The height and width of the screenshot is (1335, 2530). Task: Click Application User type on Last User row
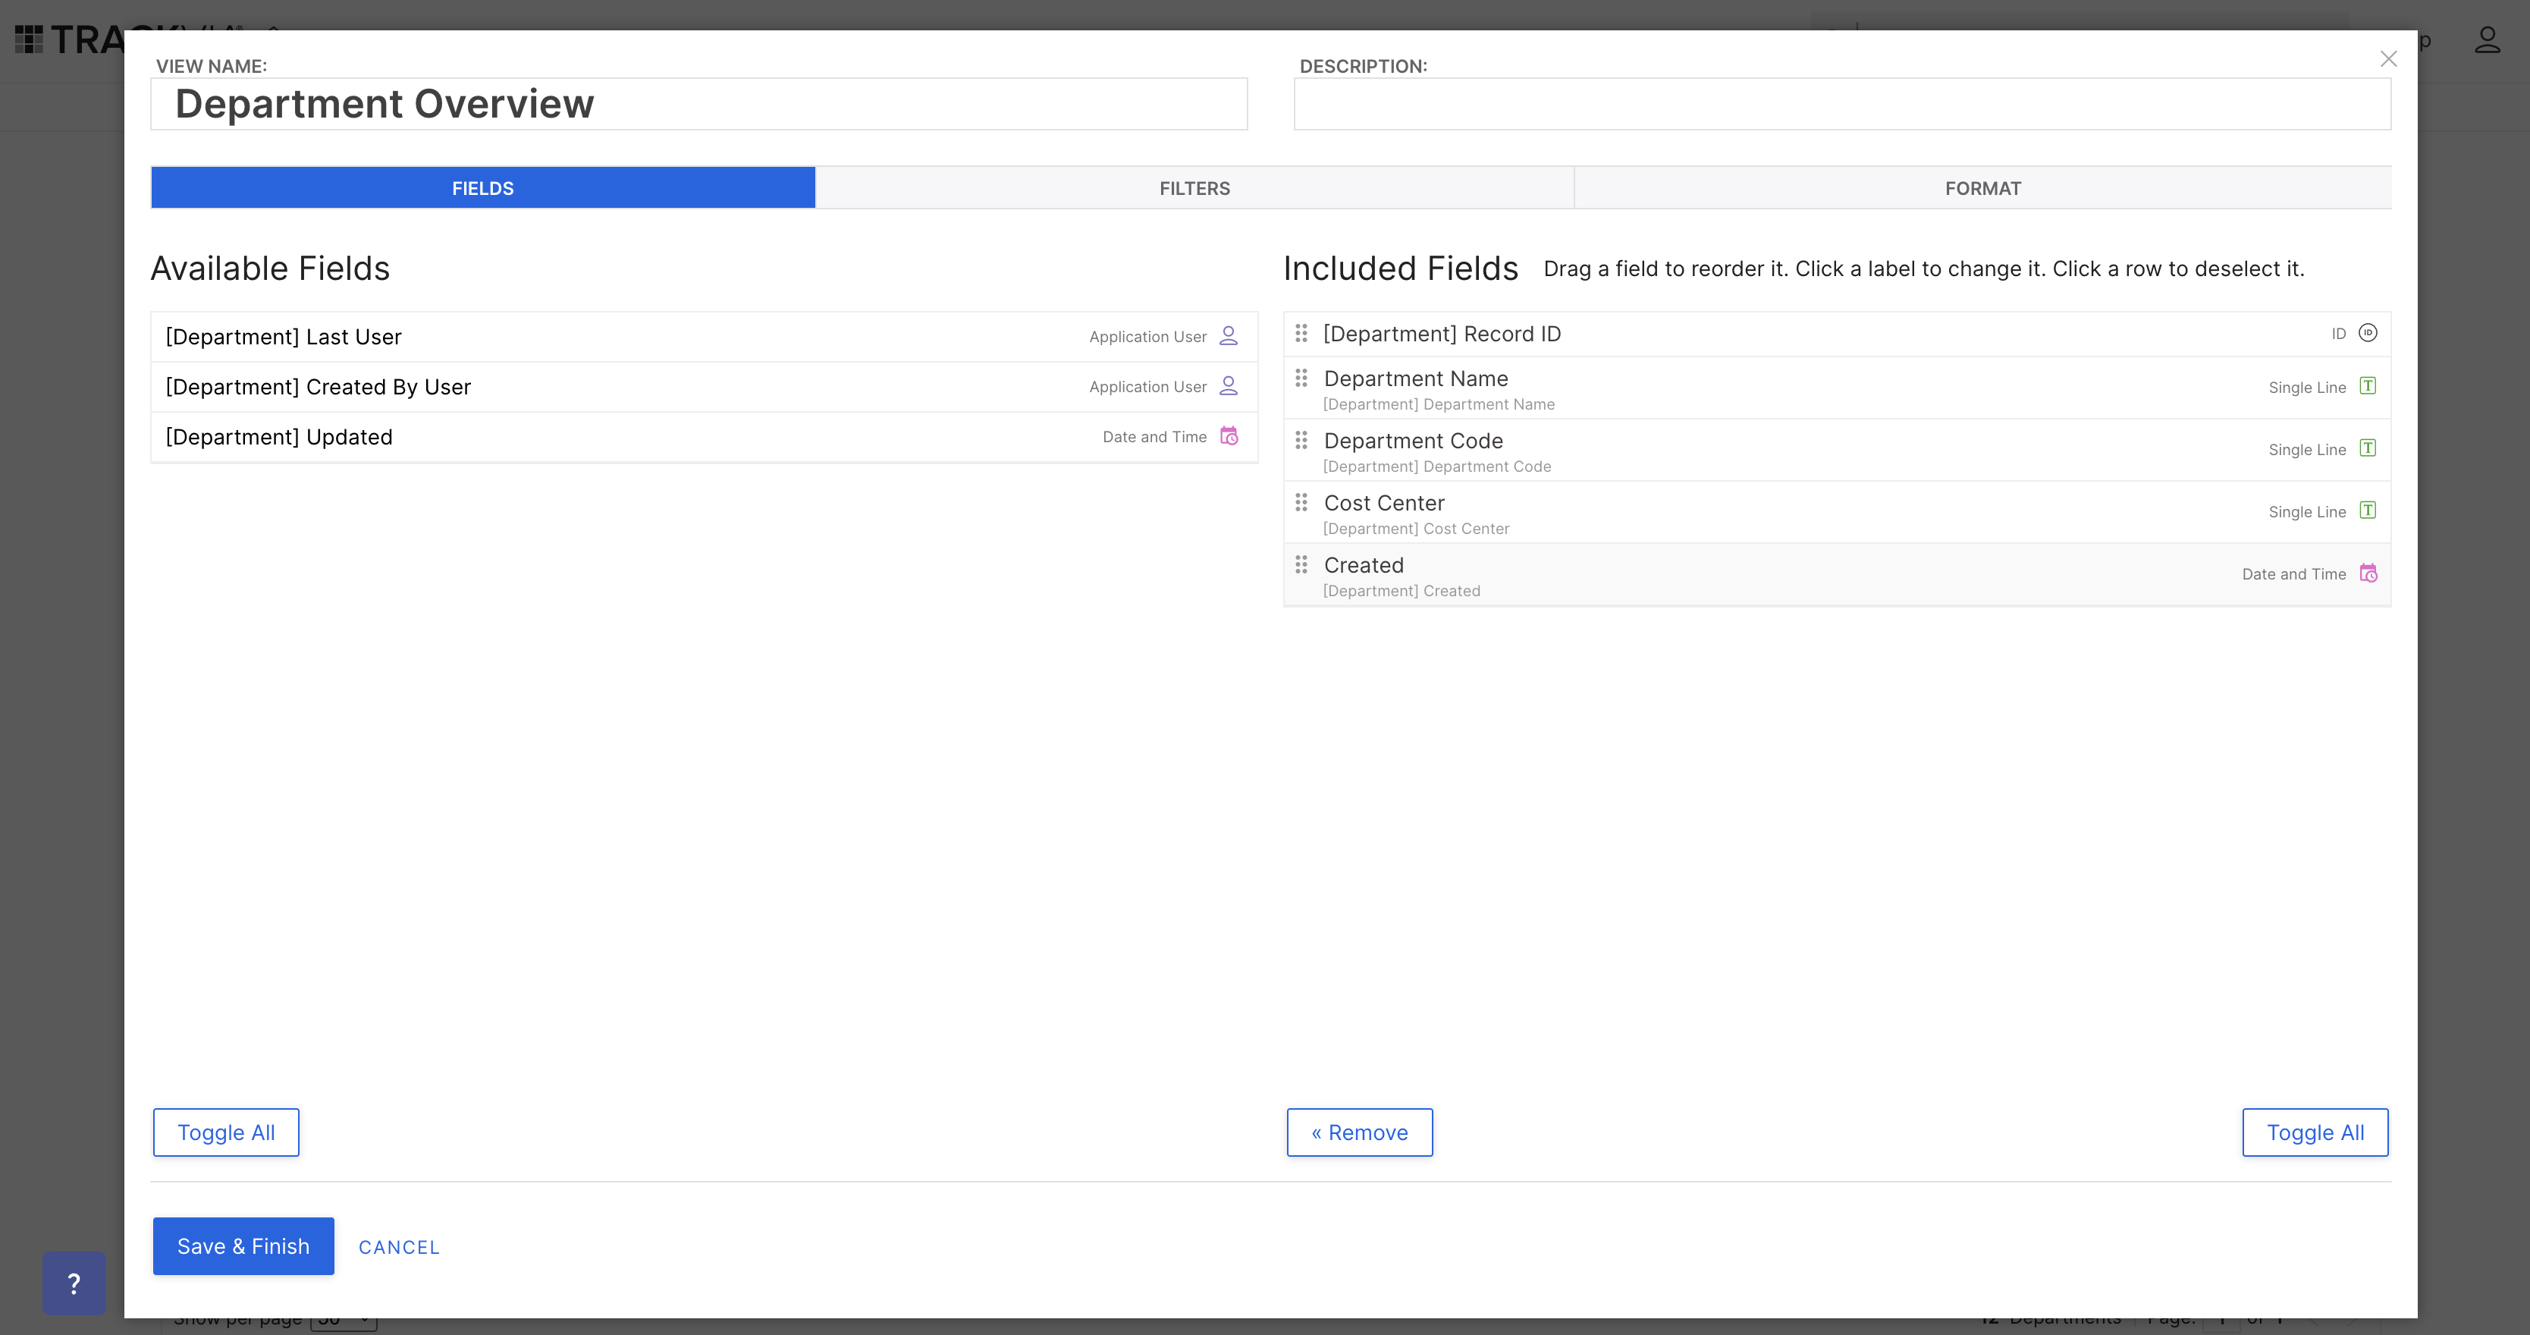click(x=1147, y=336)
